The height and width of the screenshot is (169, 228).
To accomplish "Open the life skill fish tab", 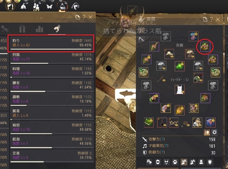I will click(x=57, y=29).
